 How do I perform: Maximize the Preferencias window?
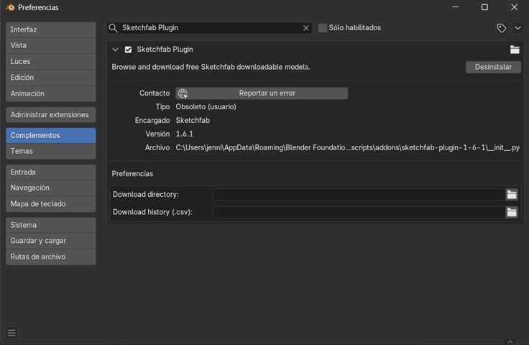[484, 7]
